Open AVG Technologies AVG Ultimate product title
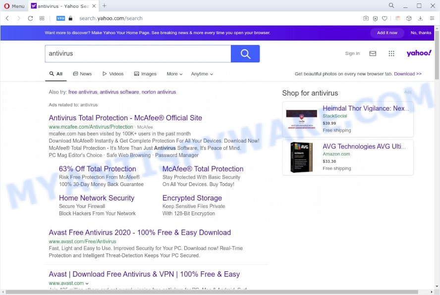This screenshot has width=440, height=295. tap(364, 147)
